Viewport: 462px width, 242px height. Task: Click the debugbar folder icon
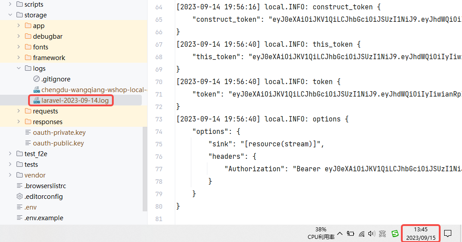pyautogui.click(x=28, y=36)
